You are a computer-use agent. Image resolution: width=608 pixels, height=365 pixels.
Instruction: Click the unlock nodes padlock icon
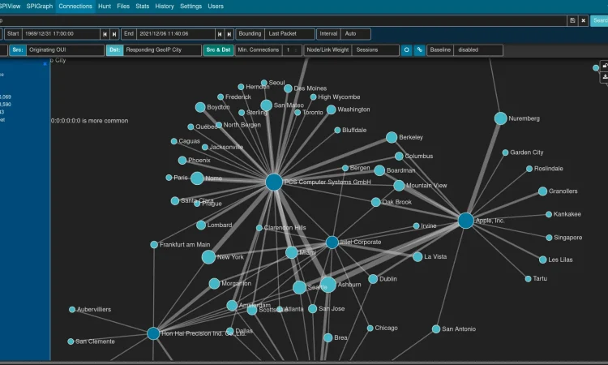pyautogui.click(x=604, y=66)
